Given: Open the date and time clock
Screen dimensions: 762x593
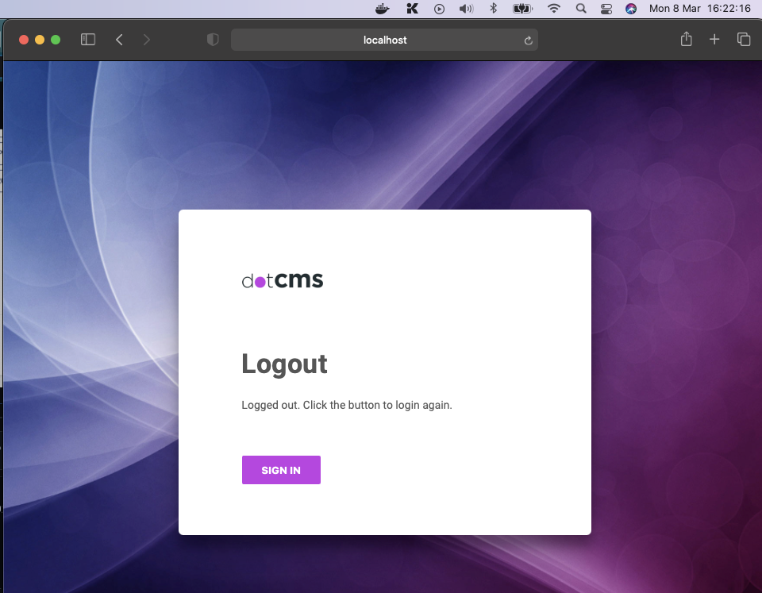Looking at the screenshot, I should [700, 8].
